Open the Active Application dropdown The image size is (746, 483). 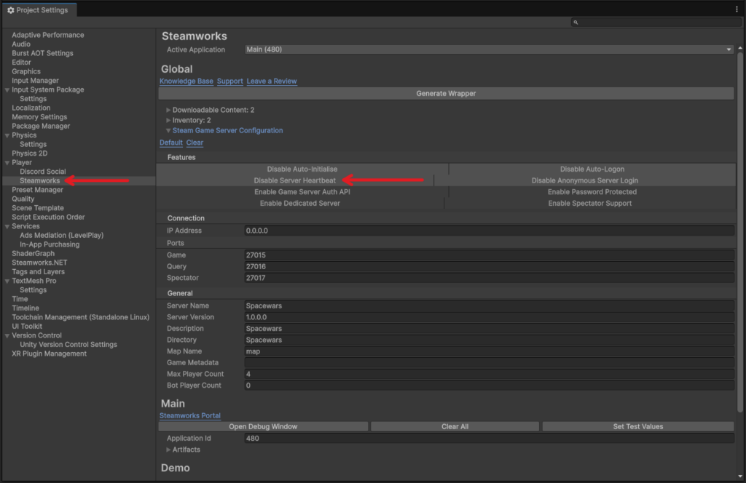[488, 49]
